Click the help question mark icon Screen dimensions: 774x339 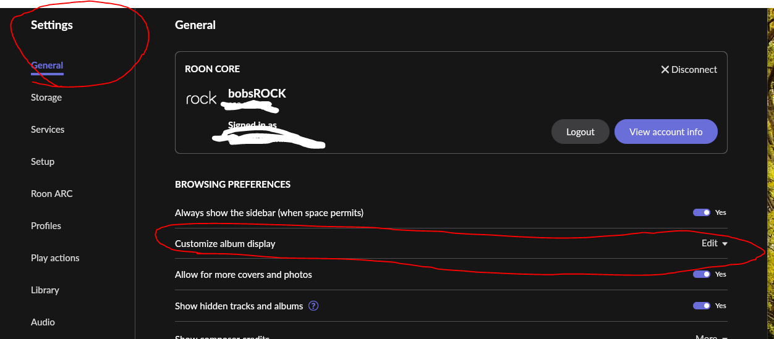(313, 306)
